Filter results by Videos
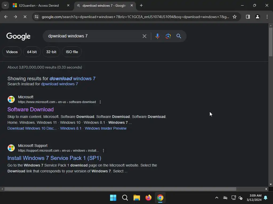The height and width of the screenshot is (204, 273). pos(12,52)
